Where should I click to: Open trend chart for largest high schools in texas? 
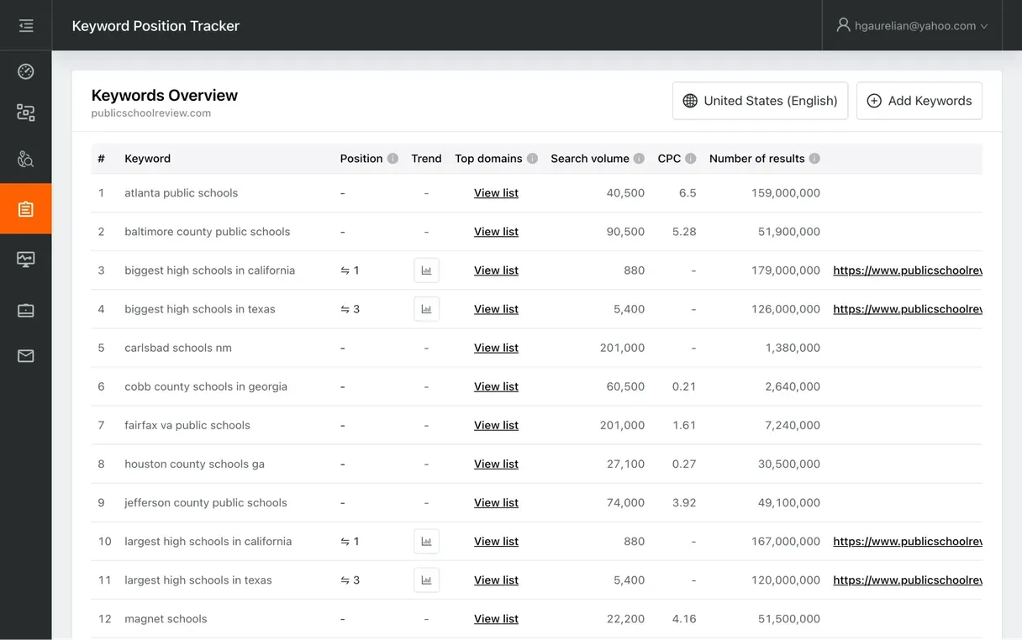(x=426, y=580)
